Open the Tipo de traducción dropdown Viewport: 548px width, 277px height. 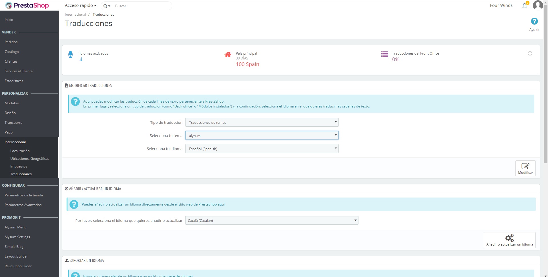pos(262,122)
